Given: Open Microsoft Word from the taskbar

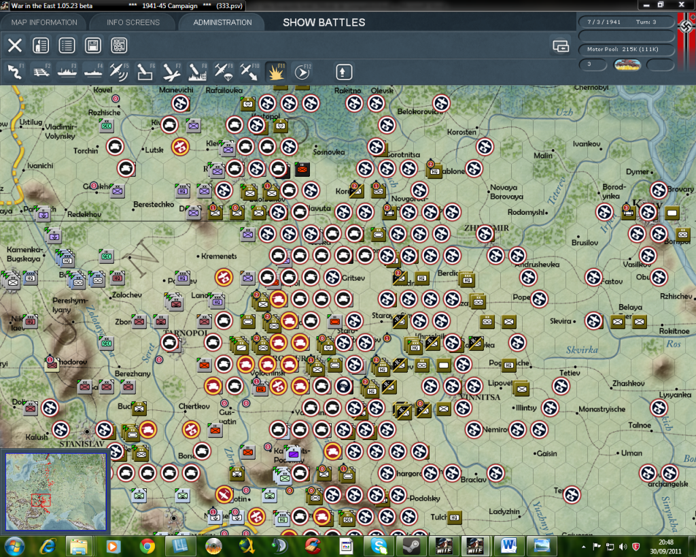Looking at the screenshot, I should click(508, 546).
